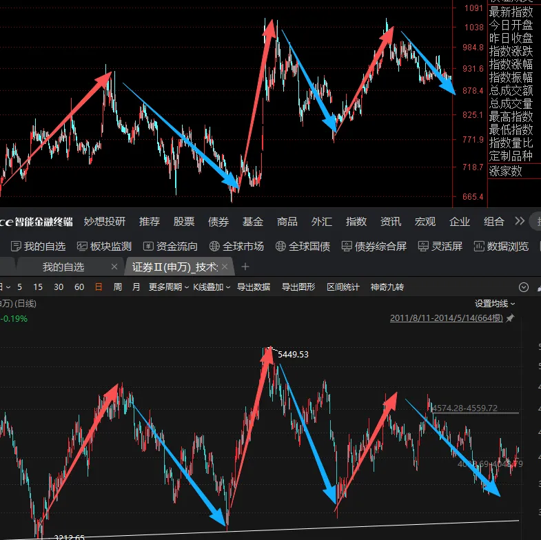Open 我的自选 watchlist icon in toolbar
Image resolution: width=541 pixels, height=540 pixels.
click(16, 246)
